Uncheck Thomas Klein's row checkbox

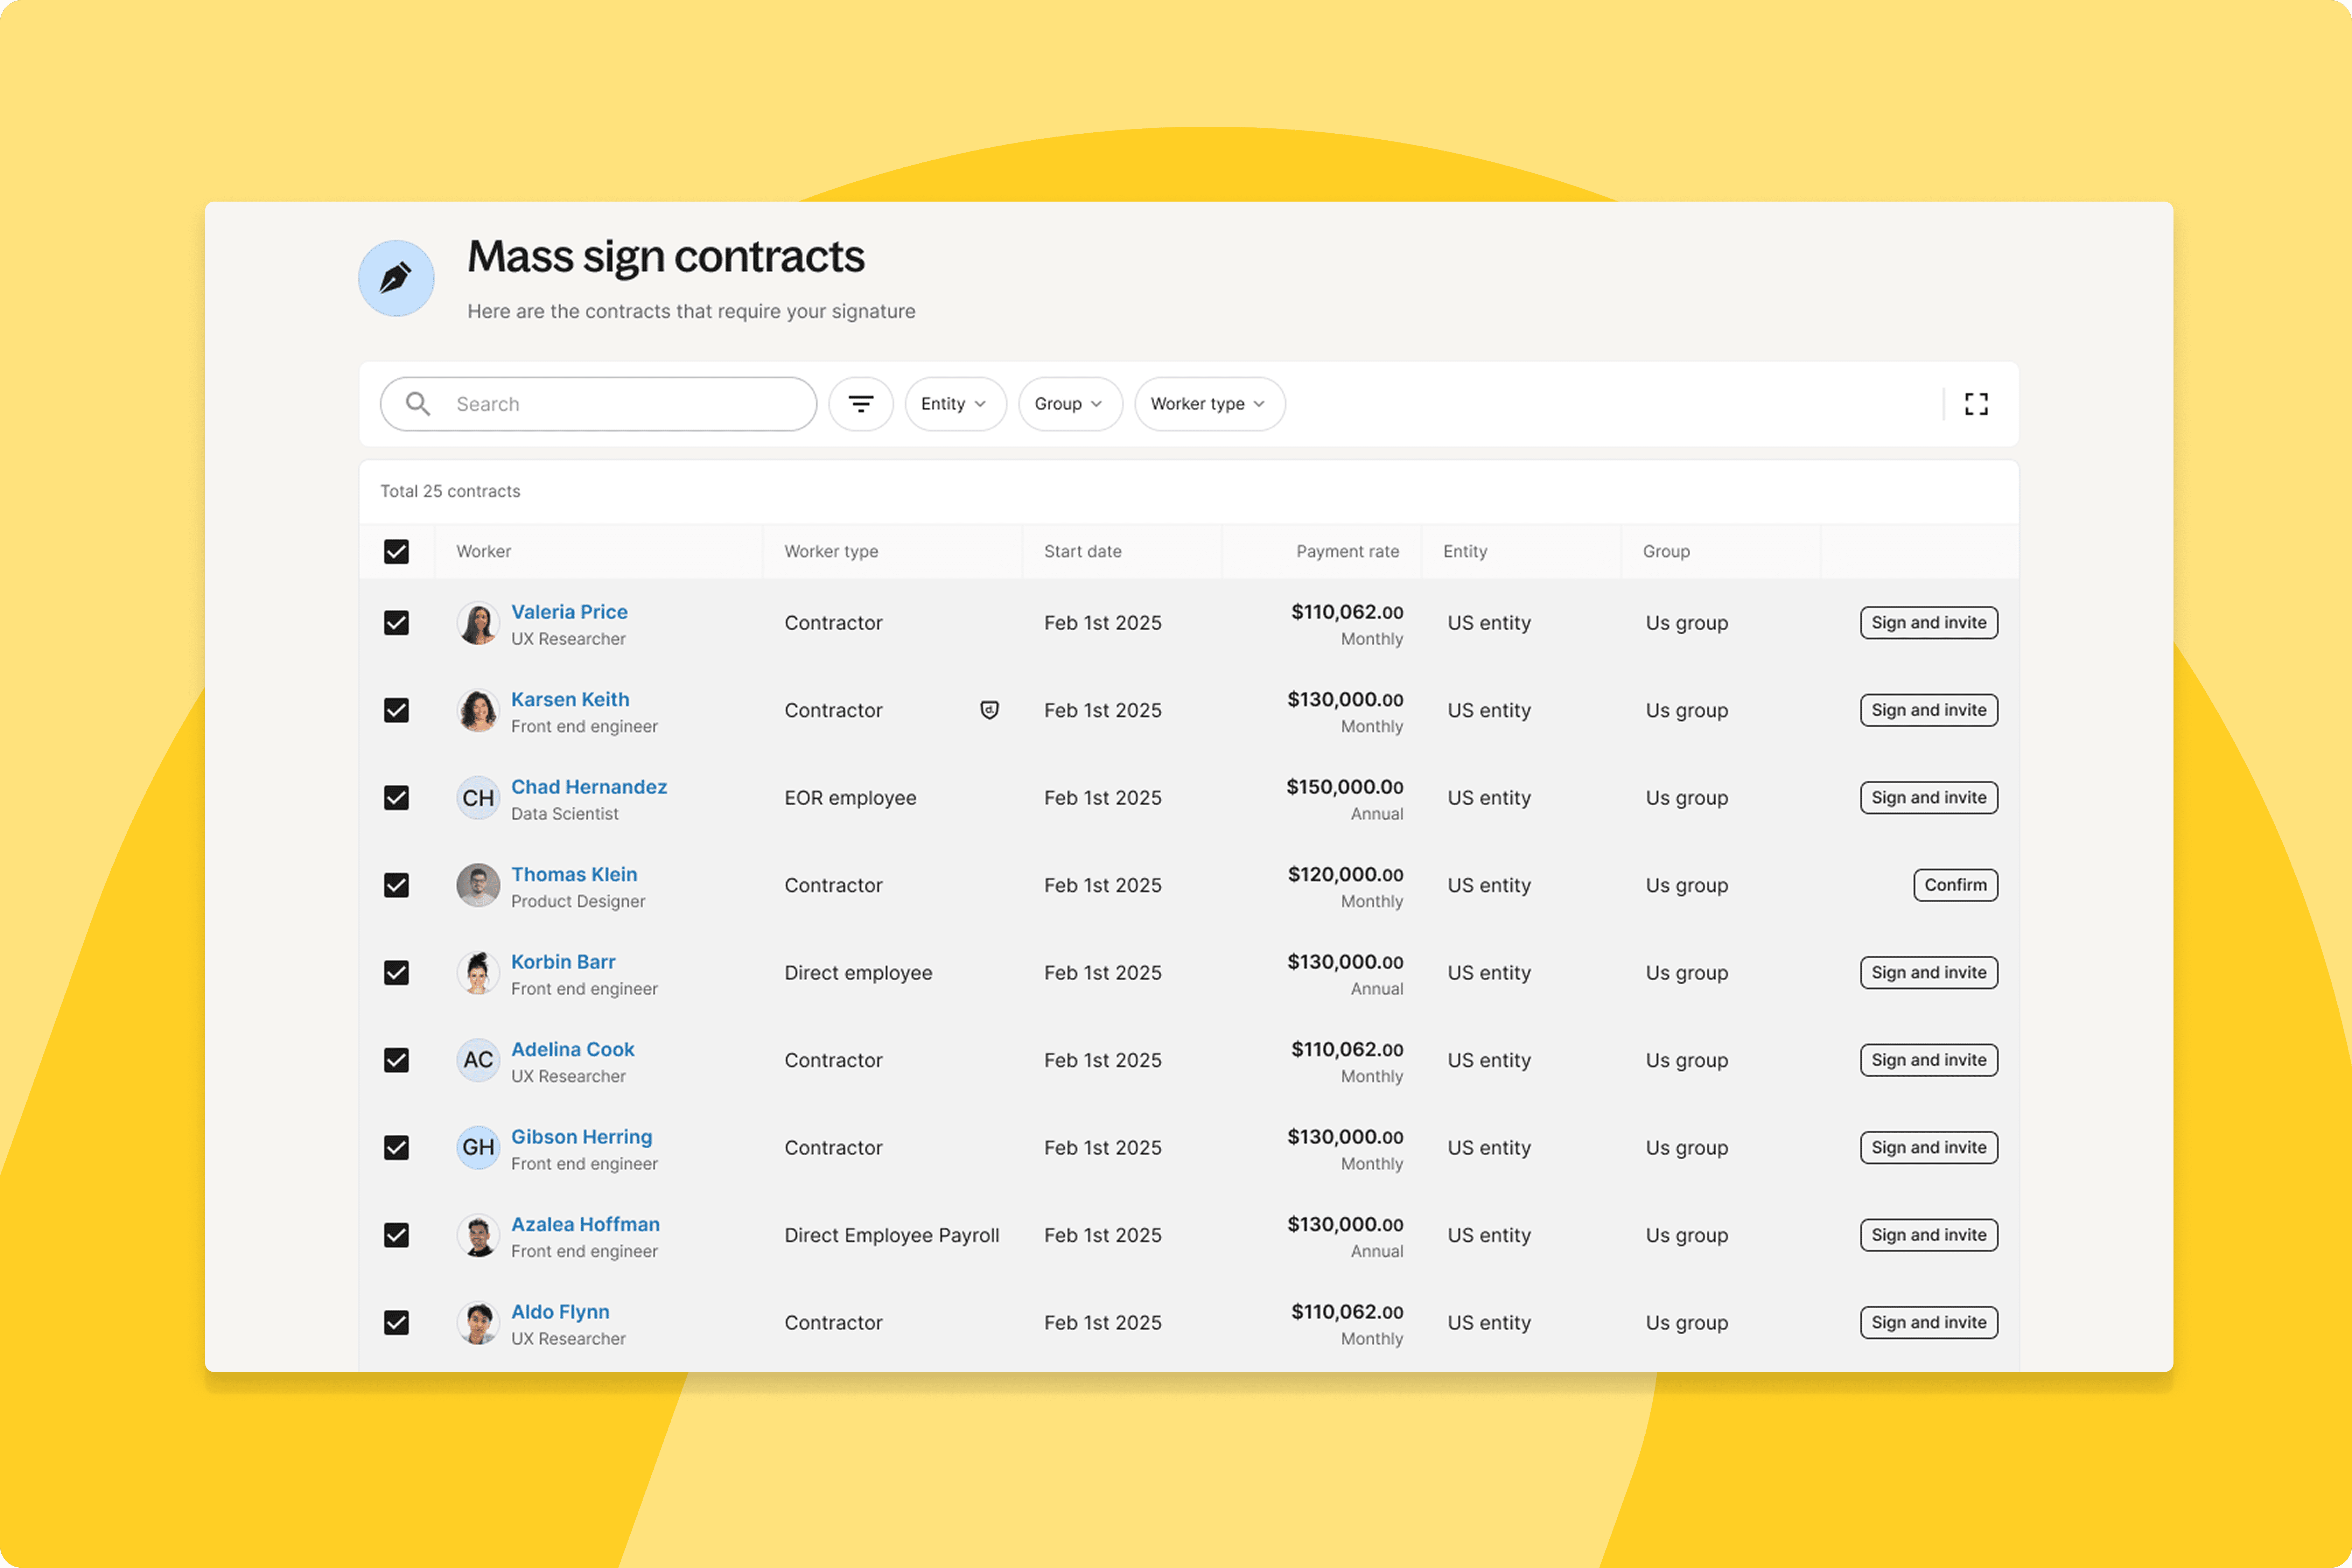(x=396, y=885)
